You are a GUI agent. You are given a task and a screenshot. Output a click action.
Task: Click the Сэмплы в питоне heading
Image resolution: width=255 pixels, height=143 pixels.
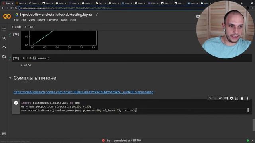(x=35, y=78)
